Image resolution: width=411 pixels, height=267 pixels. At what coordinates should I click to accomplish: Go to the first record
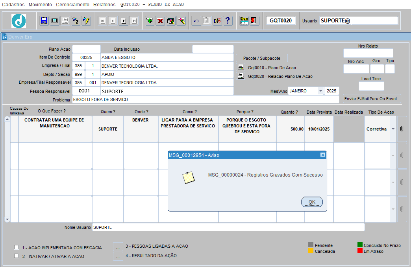102,21
